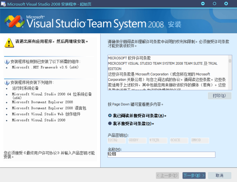The height and width of the screenshot is (182, 237).
Task: Click the Visual Studio infinity logo
Action: [15, 22]
